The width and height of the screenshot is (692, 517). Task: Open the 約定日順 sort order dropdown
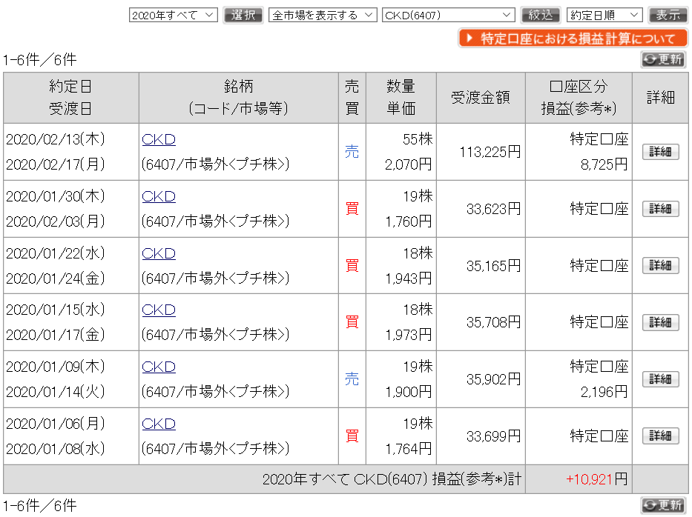(x=604, y=15)
